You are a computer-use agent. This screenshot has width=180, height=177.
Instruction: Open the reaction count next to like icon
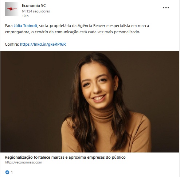point(12,172)
